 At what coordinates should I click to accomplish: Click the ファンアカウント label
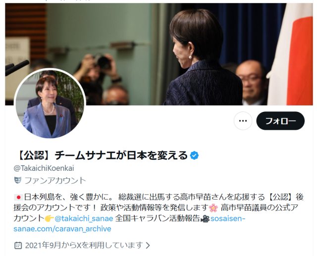pos(55,180)
